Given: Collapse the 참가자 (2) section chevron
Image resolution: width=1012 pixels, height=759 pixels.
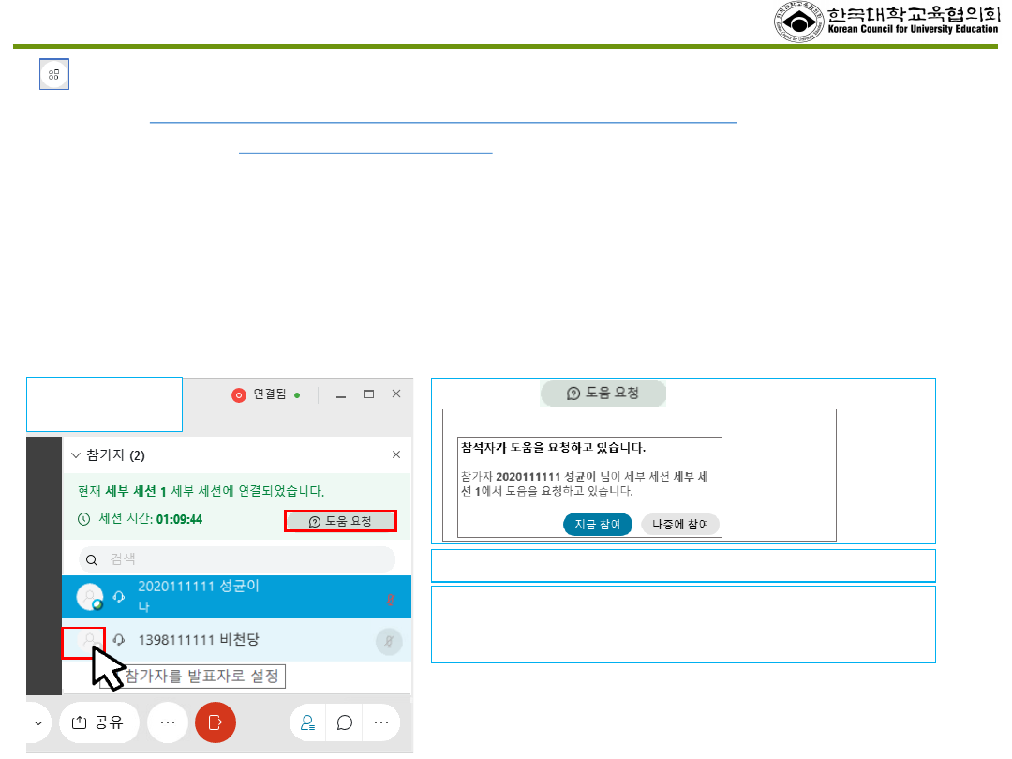Looking at the screenshot, I should (76, 454).
